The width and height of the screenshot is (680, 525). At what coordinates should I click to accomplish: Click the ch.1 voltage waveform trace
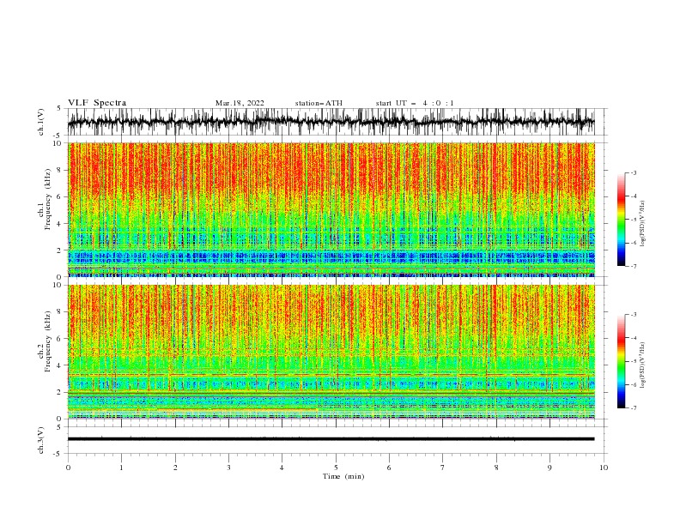point(331,122)
